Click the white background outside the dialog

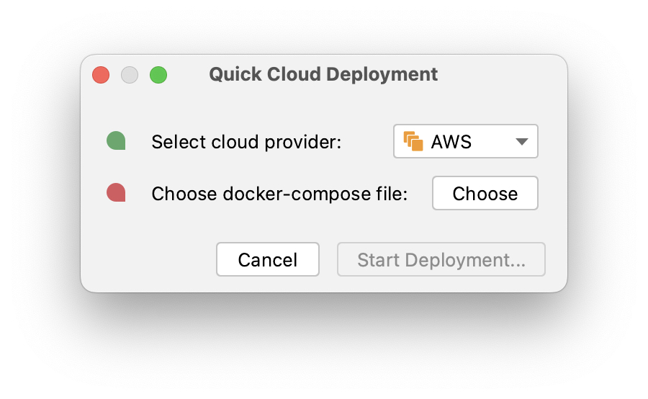[x=43, y=346]
